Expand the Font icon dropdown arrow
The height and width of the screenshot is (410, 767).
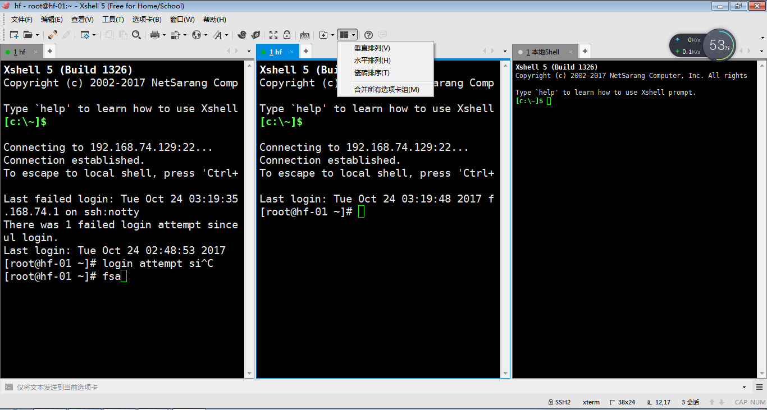[227, 35]
